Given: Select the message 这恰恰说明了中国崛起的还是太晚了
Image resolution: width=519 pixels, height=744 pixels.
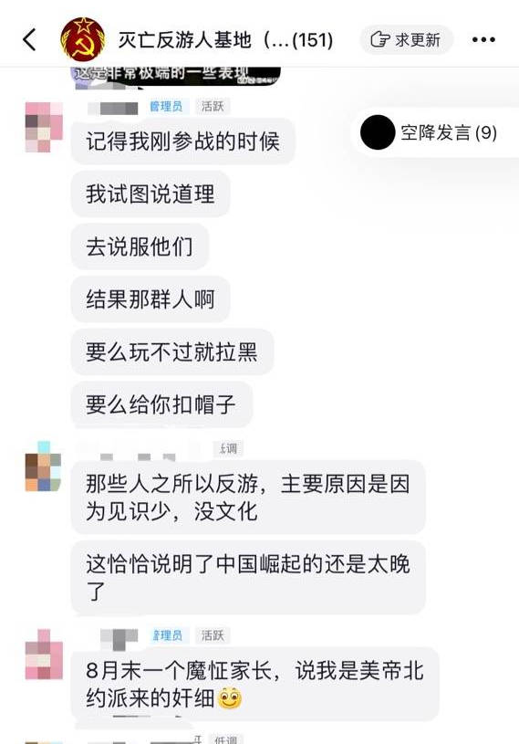Looking at the screenshot, I should click(248, 578).
